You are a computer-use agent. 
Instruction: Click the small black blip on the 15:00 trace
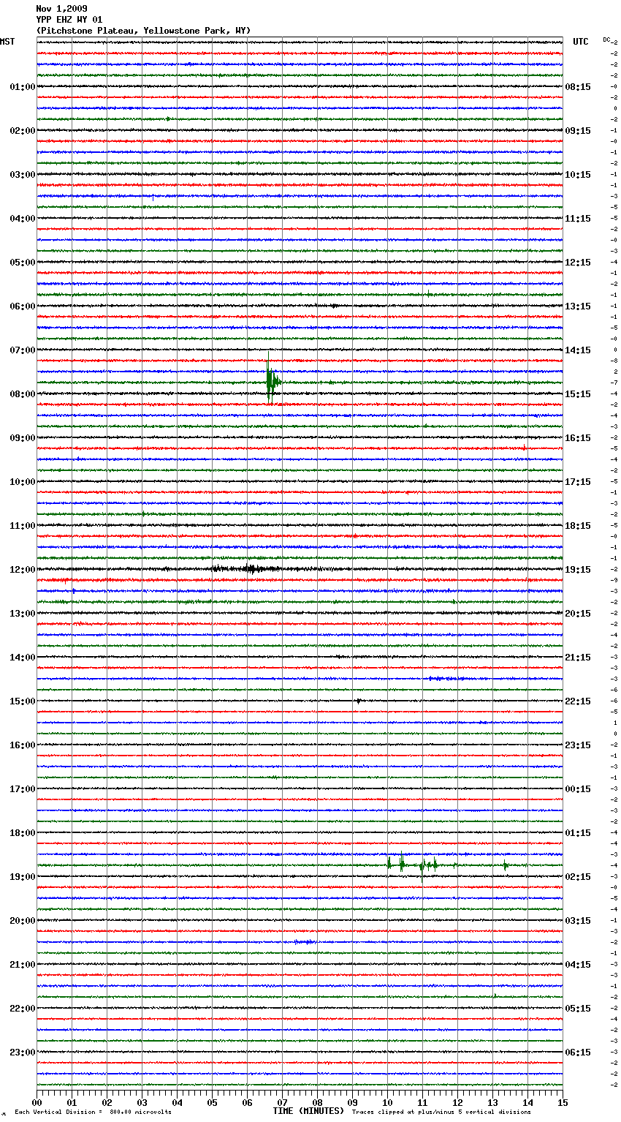click(358, 701)
